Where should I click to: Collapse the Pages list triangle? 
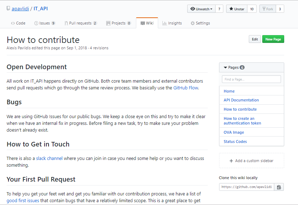(225, 67)
